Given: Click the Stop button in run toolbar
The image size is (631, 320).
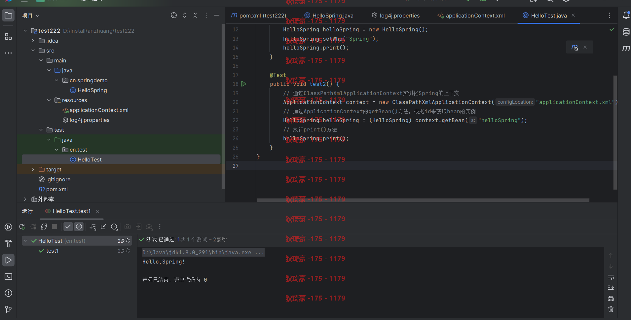Looking at the screenshot, I should coord(55,227).
